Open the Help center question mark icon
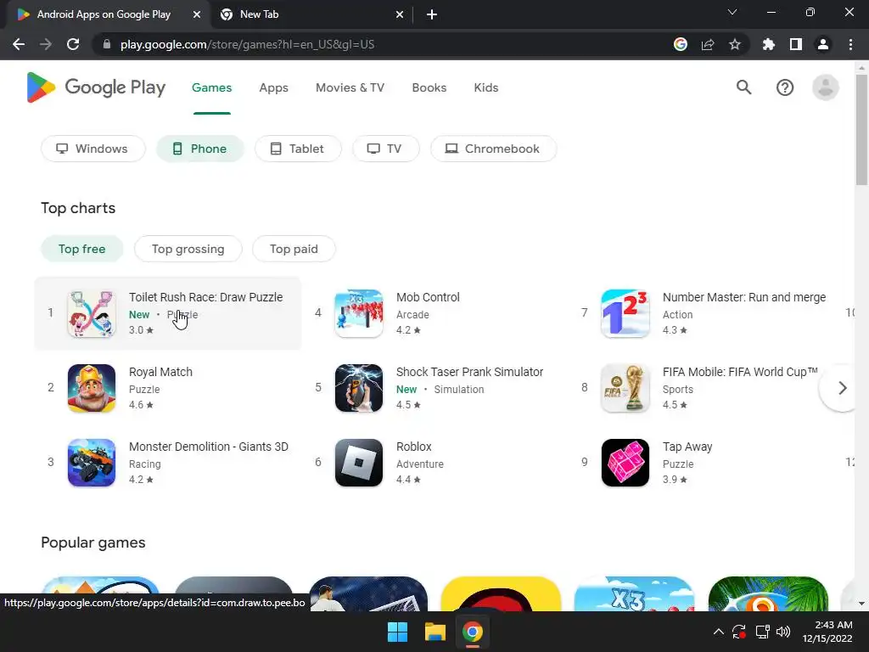 click(785, 87)
